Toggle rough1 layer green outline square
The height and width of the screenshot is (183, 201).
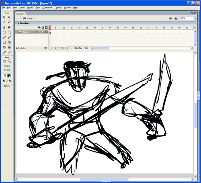pos(46,32)
